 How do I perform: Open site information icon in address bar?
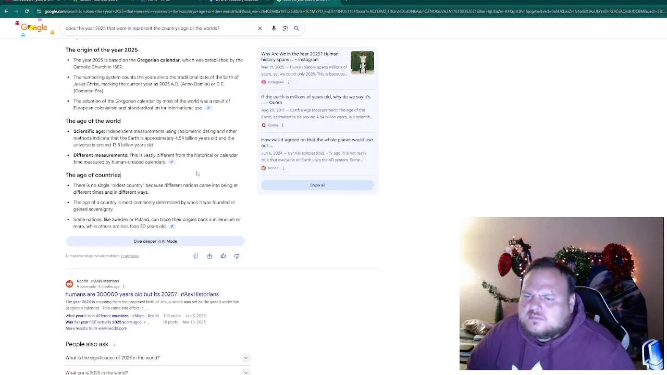39,11
